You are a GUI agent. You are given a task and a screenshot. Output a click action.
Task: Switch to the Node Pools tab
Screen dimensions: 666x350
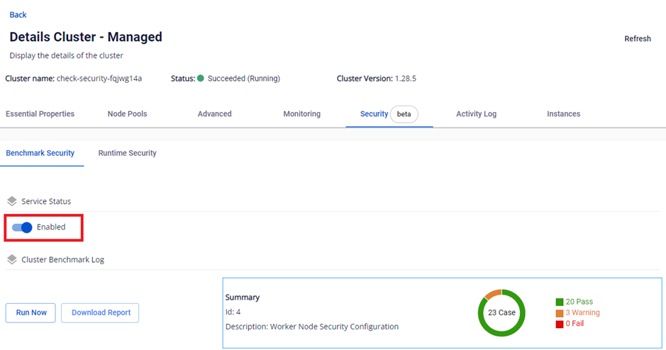pos(127,114)
